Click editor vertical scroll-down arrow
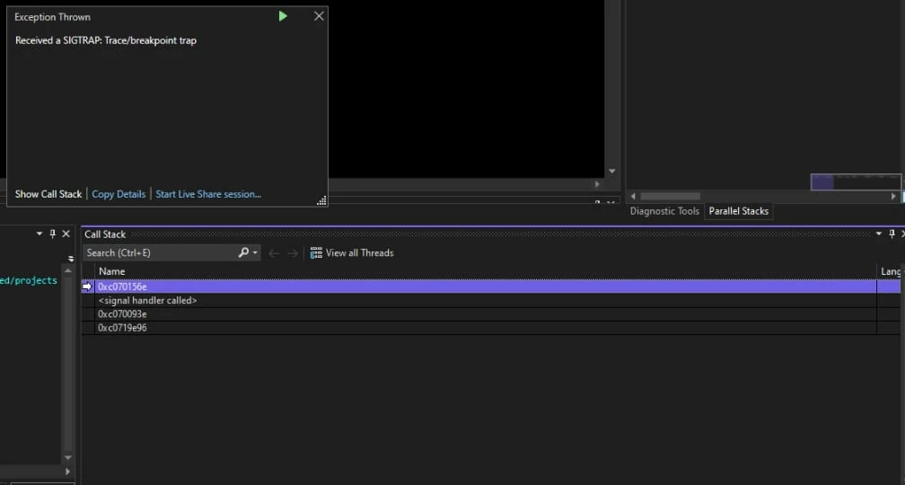Image resolution: width=905 pixels, height=485 pixels. 611,172
